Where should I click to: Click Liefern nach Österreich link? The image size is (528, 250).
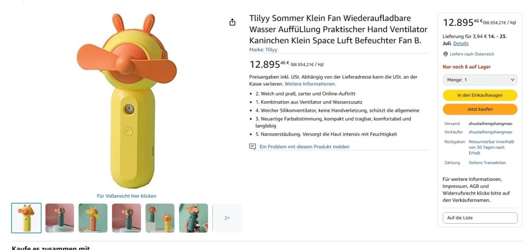pos(472,54)
